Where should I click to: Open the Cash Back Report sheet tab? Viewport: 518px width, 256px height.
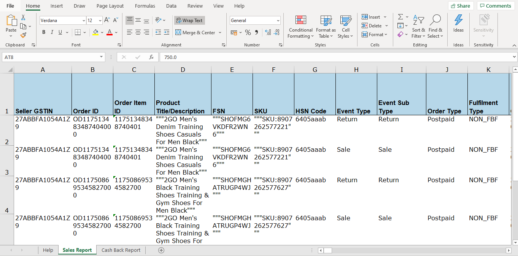pos(121,250)
